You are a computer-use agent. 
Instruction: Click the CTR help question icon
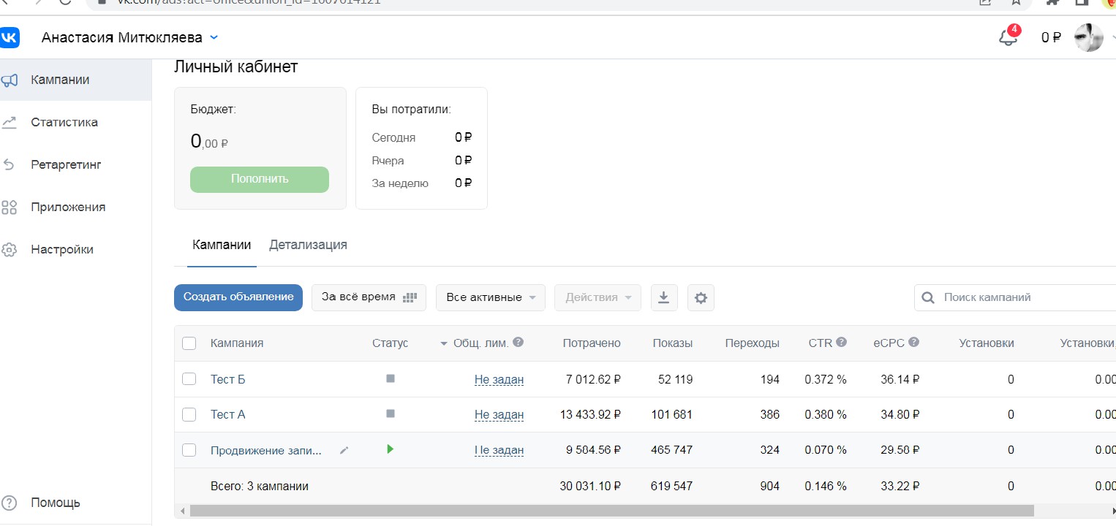[x=841, y=342]
